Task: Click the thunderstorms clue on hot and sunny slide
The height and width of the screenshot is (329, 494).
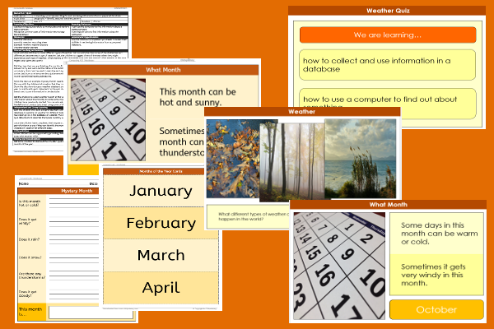Action: [182, 141]
